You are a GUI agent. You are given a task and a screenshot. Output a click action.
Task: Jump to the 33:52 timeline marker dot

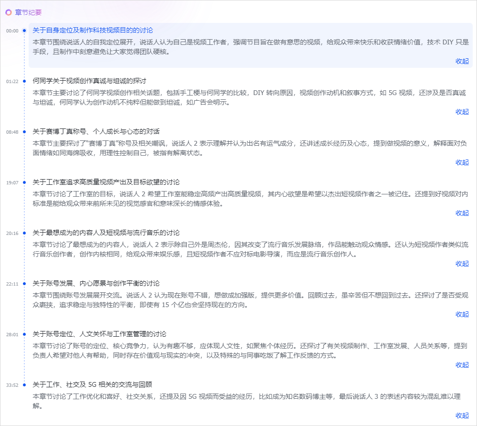pyautogui.click(x=25, y=385)
